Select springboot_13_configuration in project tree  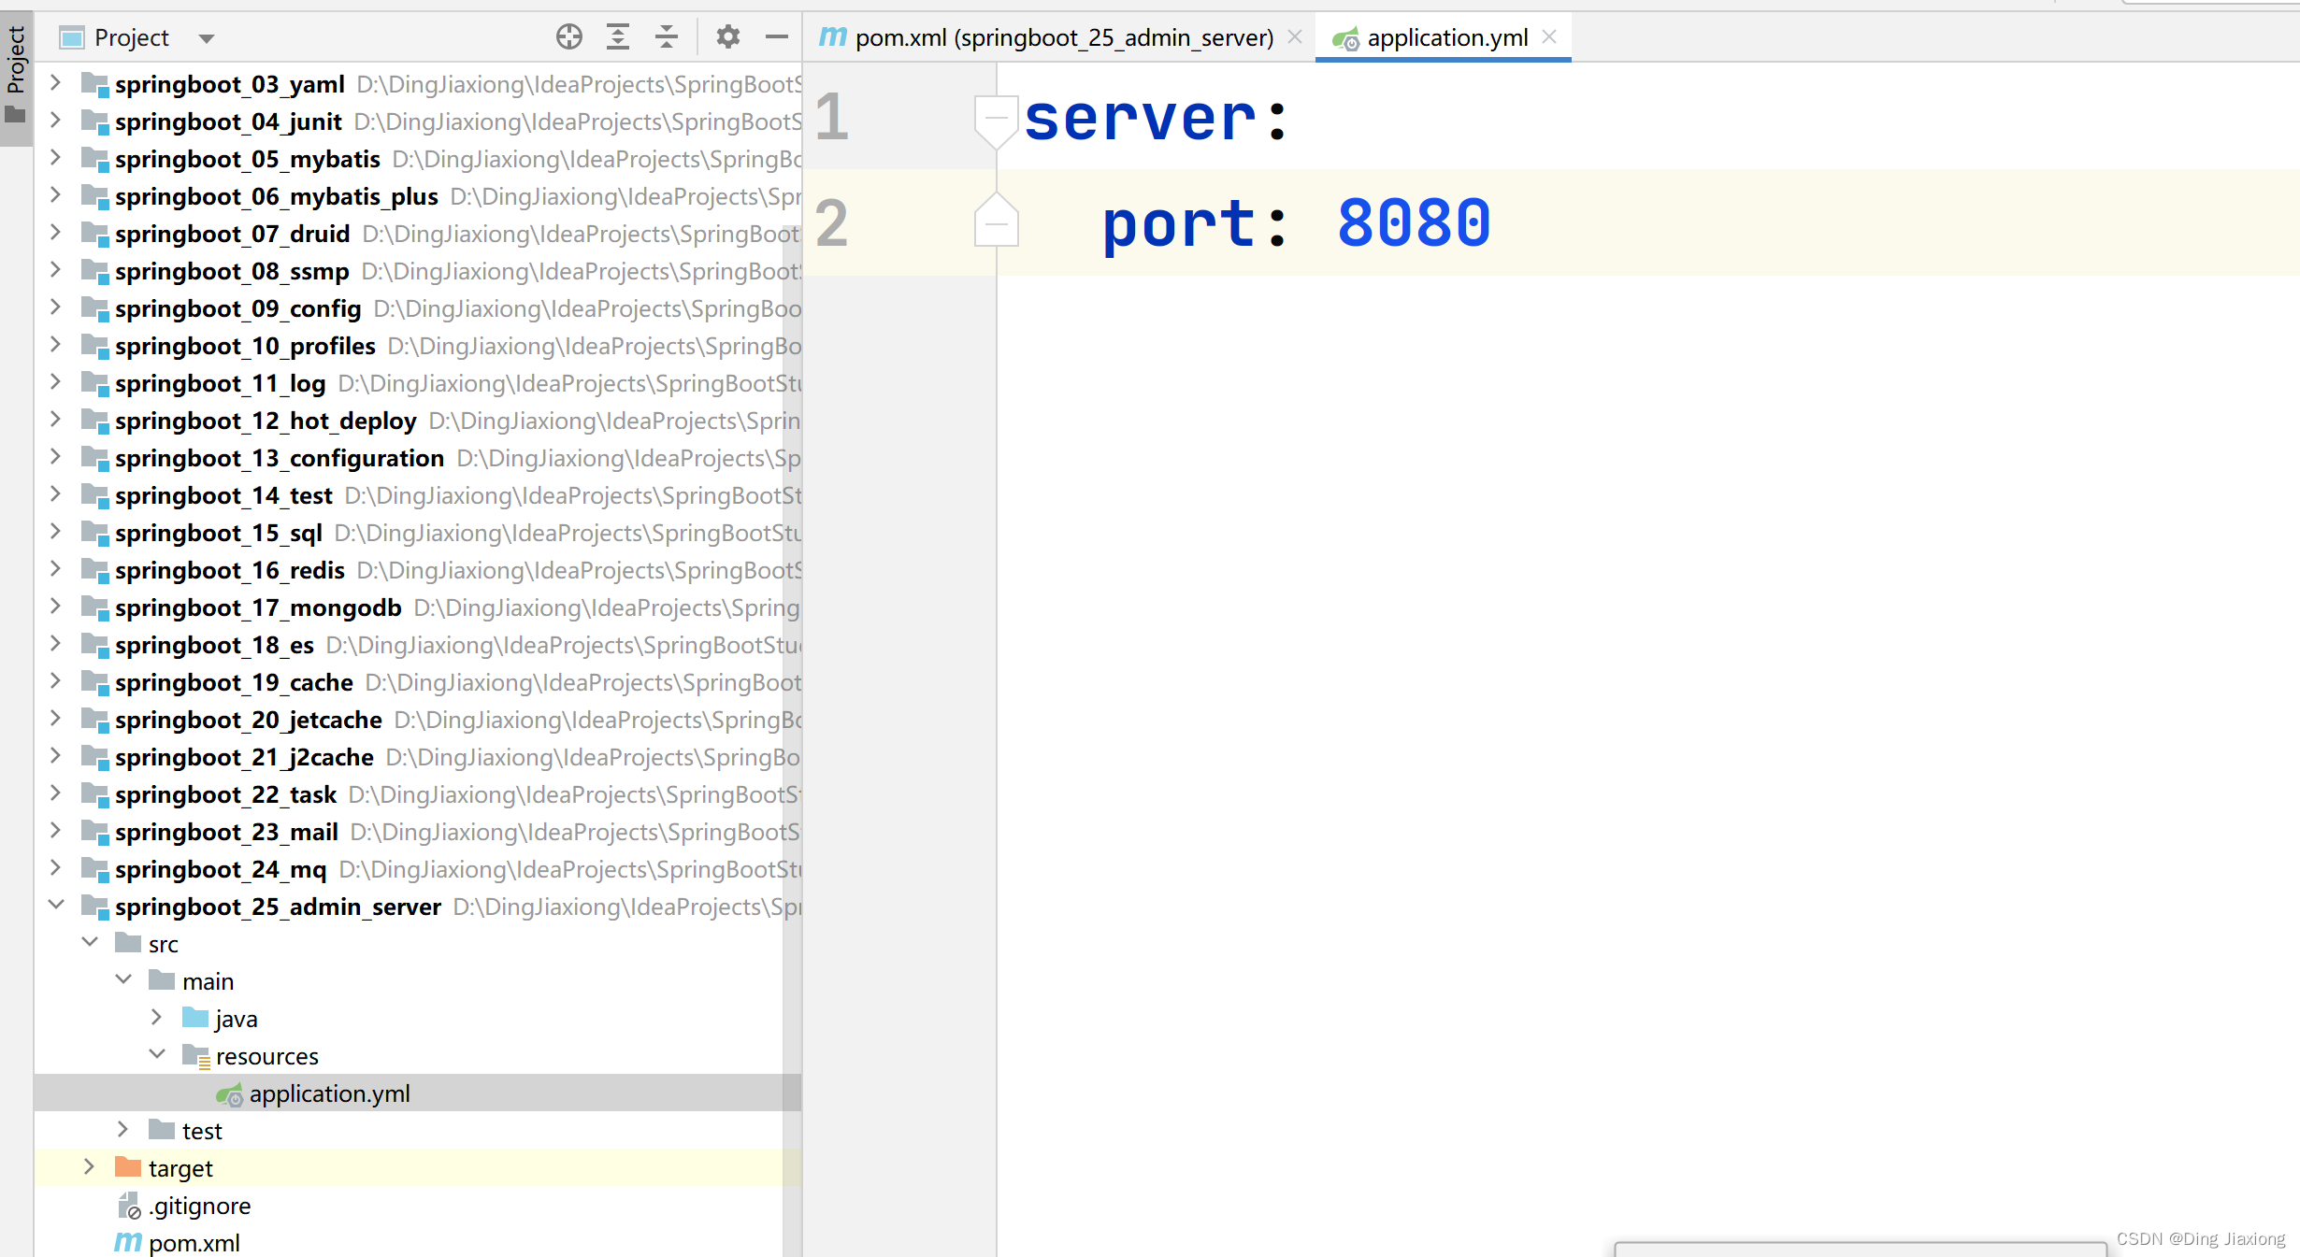(280, 458)
